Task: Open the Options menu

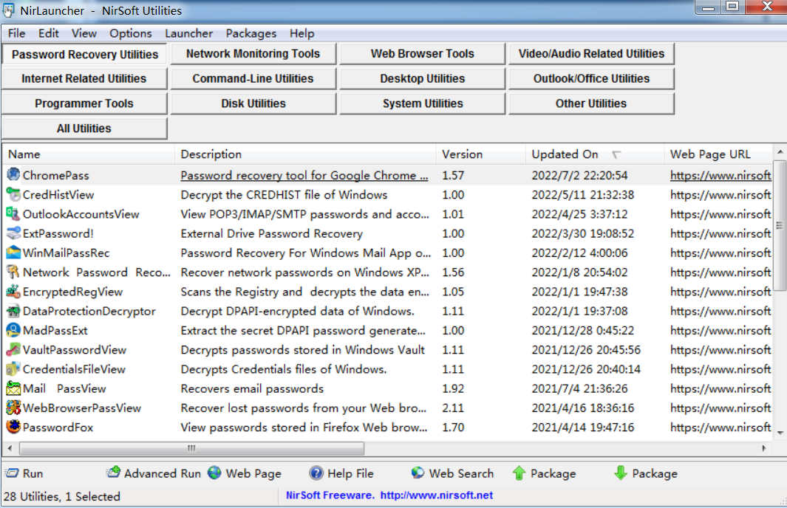Action: coord(131,33)
